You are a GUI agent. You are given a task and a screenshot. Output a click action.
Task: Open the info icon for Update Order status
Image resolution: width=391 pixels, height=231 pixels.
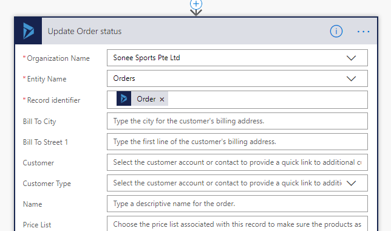[x=336, y=32]
